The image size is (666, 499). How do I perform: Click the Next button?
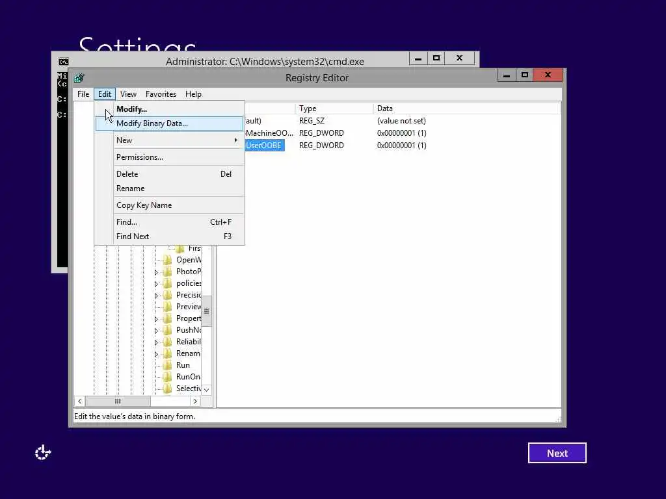point(557,453)
